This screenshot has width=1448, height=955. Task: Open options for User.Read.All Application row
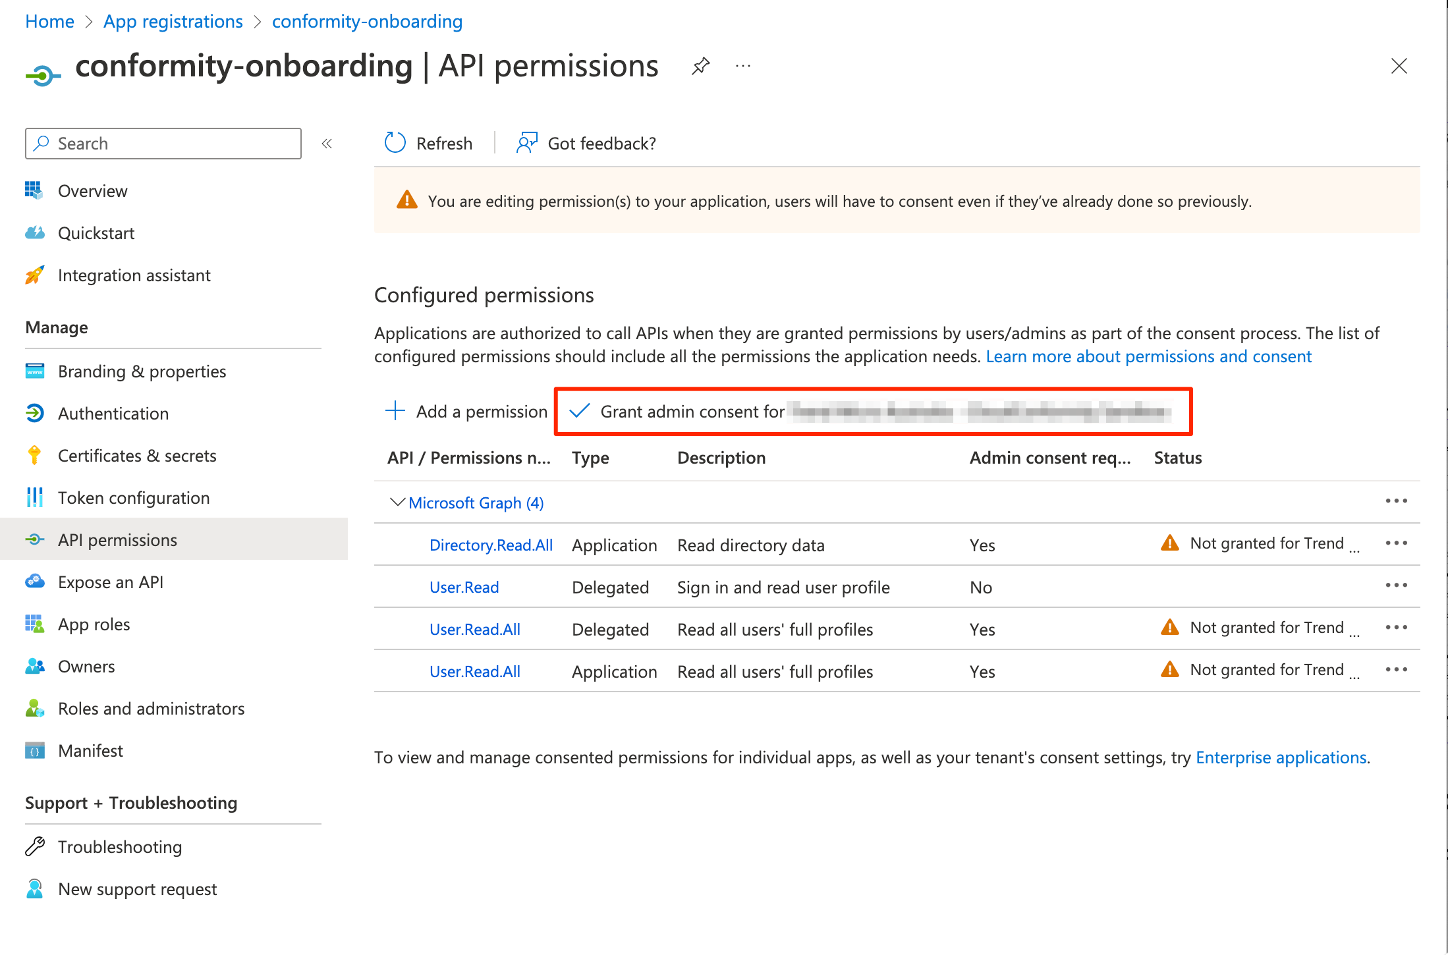pyautogui.click(x=1396, y=670)
